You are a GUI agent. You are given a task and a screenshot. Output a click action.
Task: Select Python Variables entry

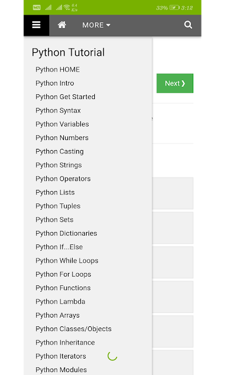[x=62, y=124]
